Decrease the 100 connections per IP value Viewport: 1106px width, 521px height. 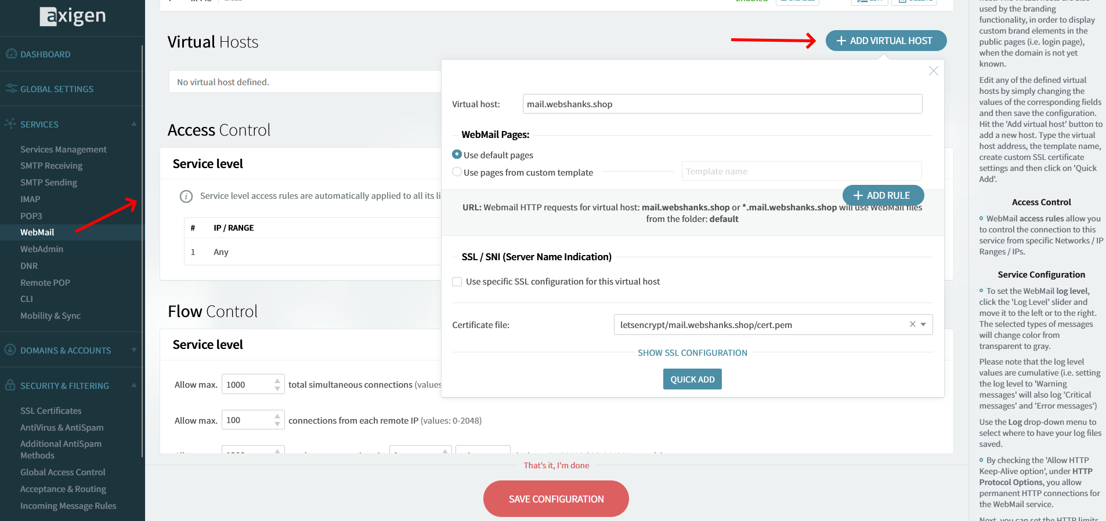pos(277,424)
